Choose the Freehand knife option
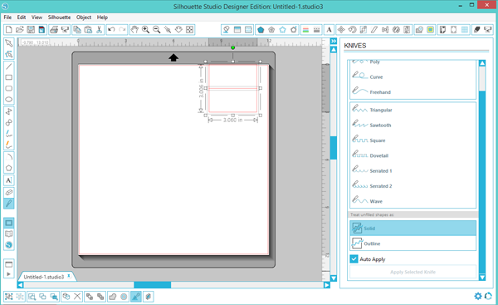Viewport: 498px width, 305px height. pyautogui.click(x=413, y=92)
